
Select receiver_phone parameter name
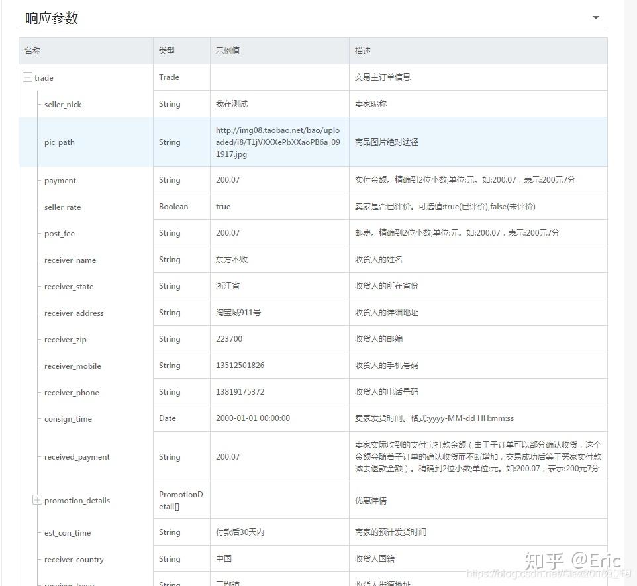click(x=72, y=393)
